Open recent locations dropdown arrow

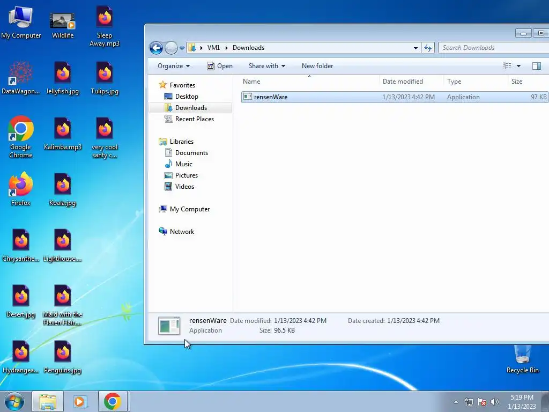[182, 48]
